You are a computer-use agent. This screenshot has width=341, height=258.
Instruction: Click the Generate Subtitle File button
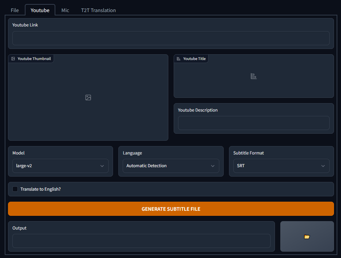coord(171,209)
